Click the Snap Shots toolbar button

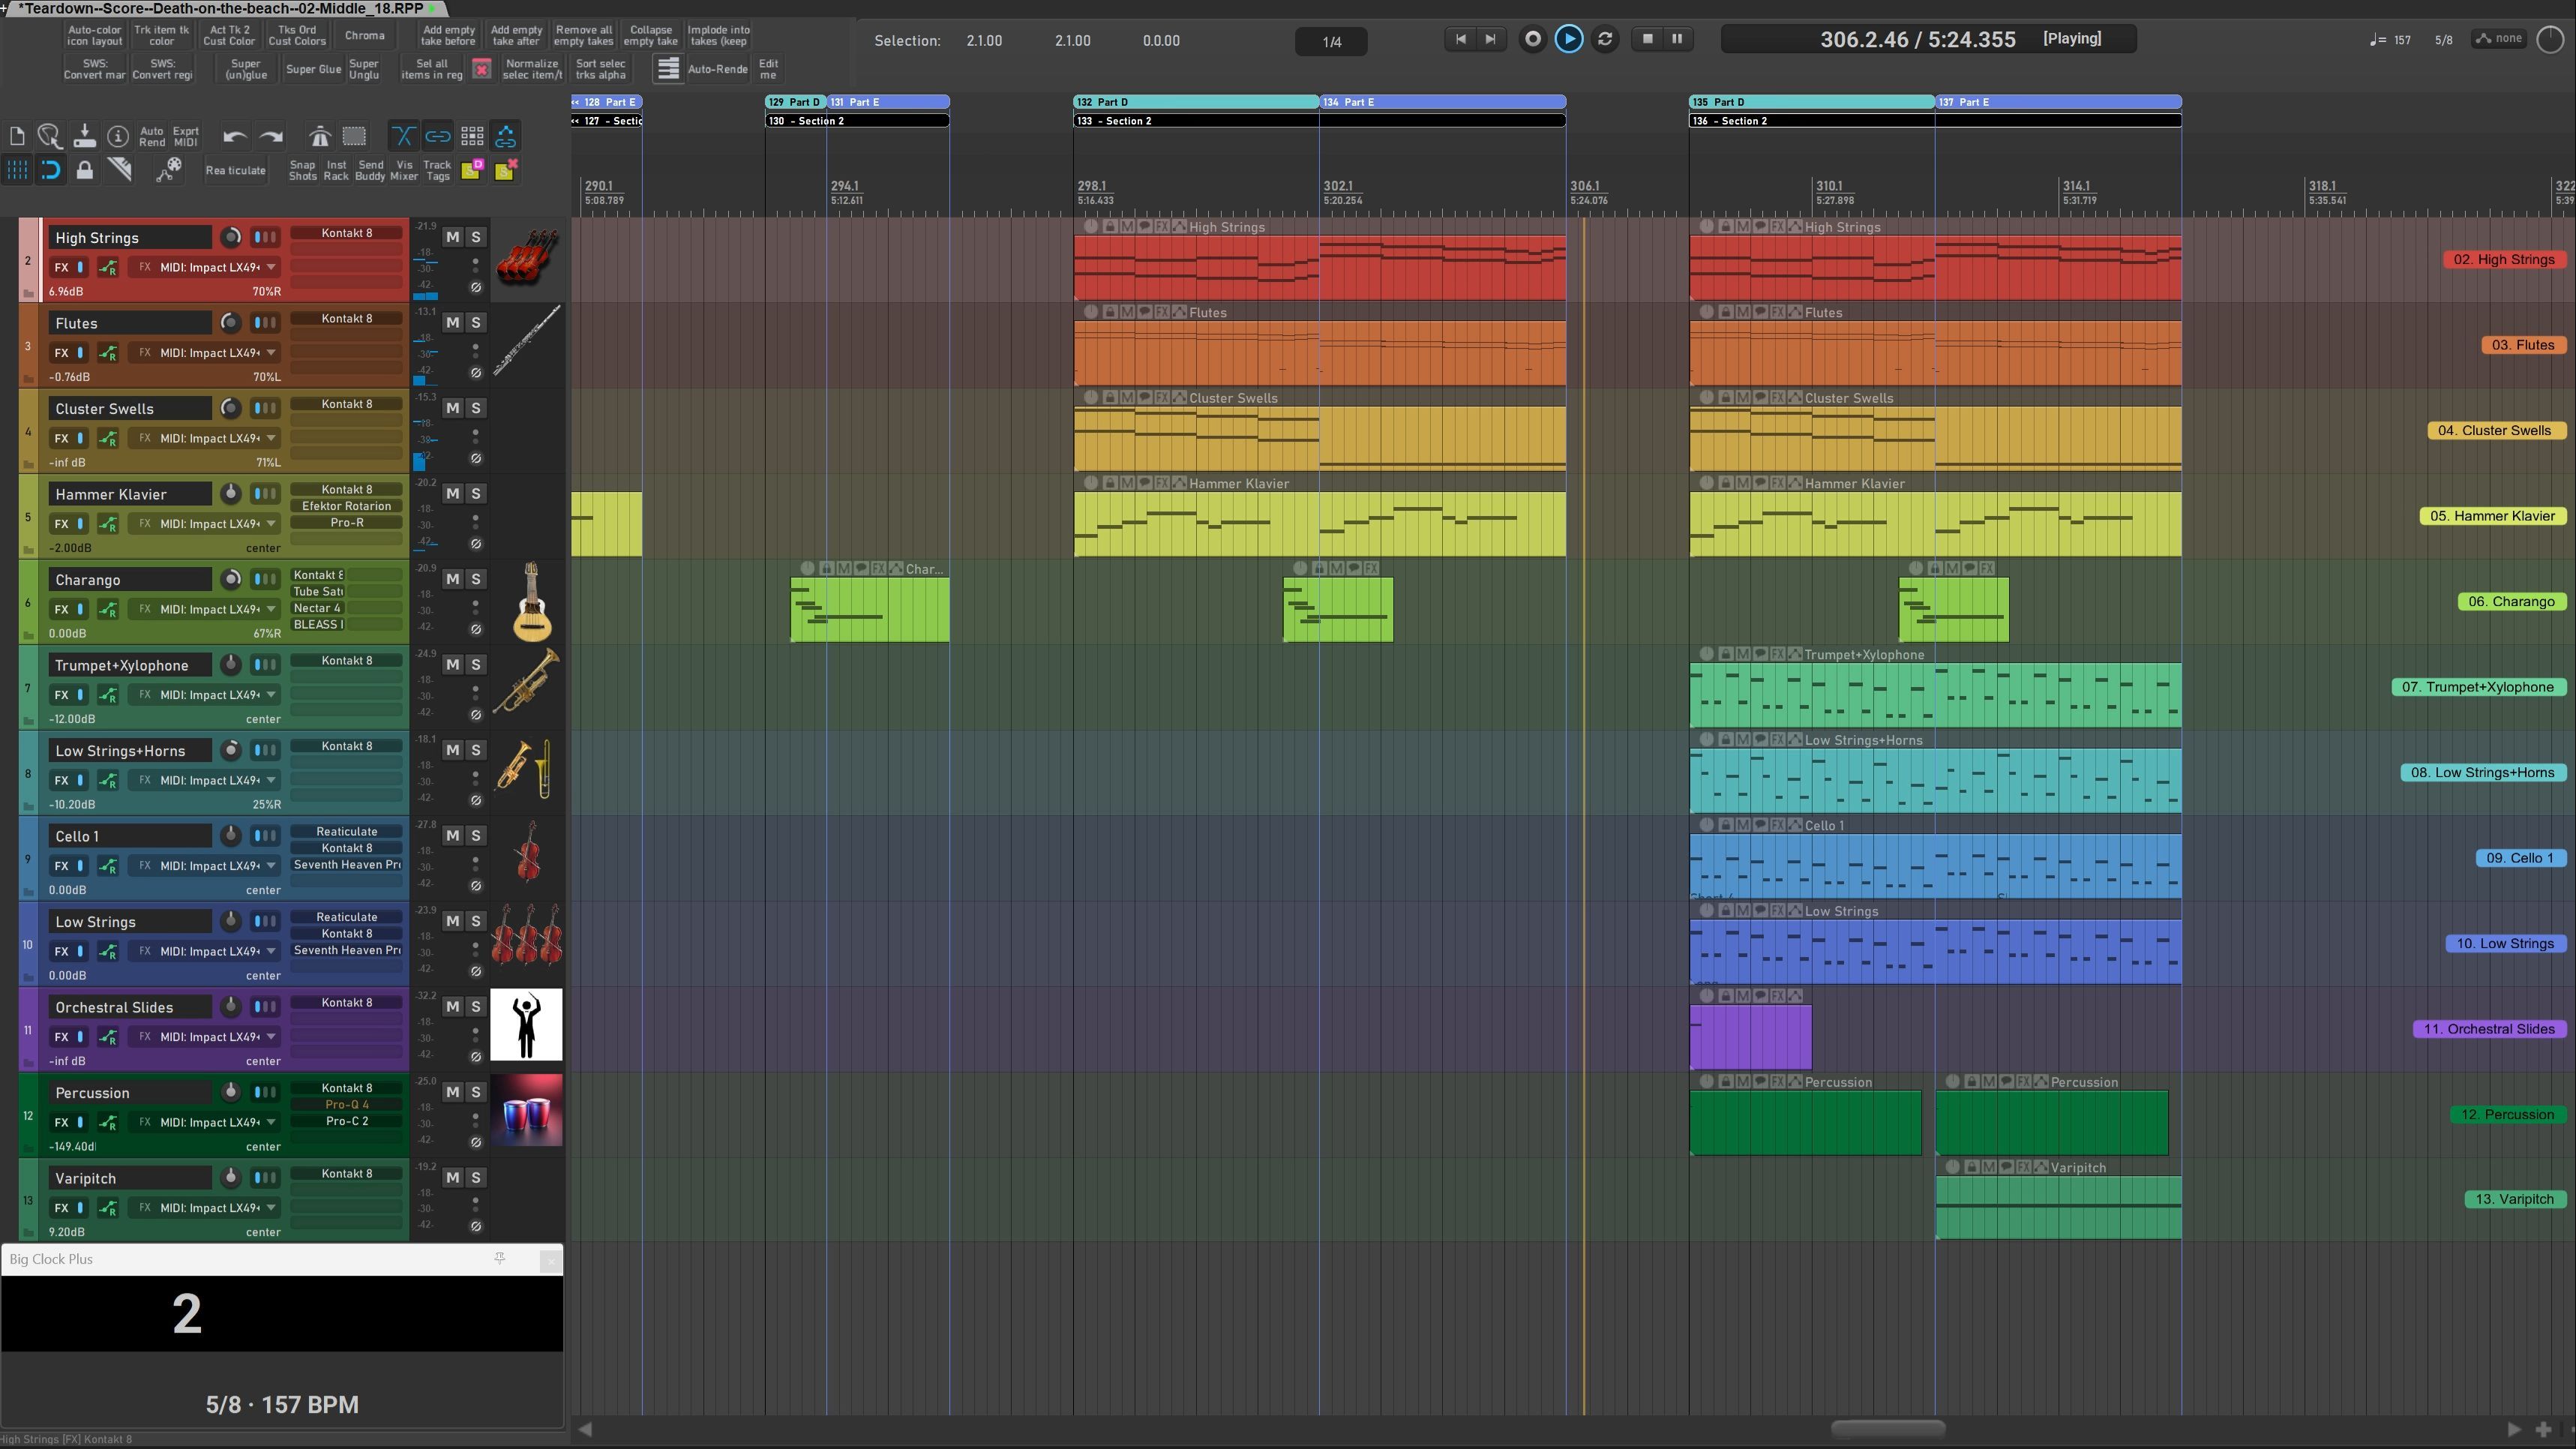pyautogui.click(x=302, y=170)
